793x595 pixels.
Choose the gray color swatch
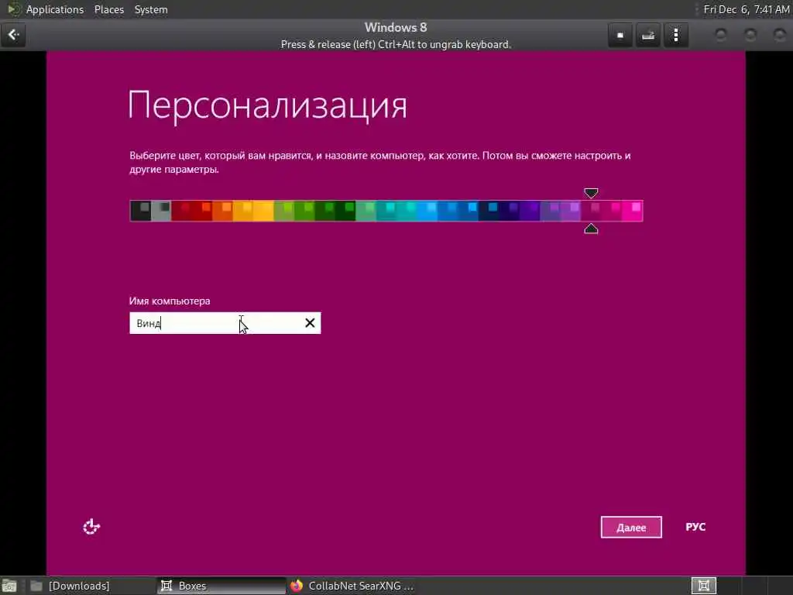tap(161, 211)
